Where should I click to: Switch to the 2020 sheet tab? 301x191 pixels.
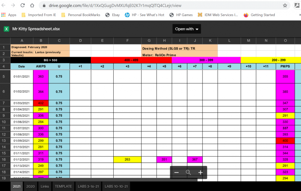pos(30,186)
